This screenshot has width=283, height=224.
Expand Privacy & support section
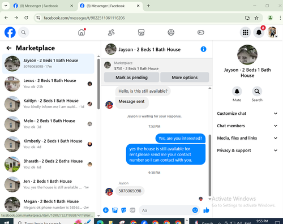click(x=247, y=150)
